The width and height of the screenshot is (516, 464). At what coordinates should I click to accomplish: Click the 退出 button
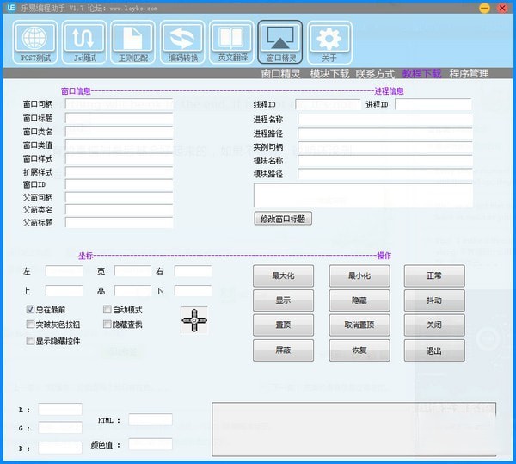pyautogui.click(x=434, y=350)
